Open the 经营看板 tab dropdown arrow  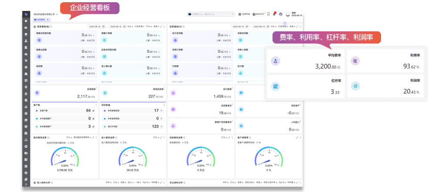click(48, 20)
